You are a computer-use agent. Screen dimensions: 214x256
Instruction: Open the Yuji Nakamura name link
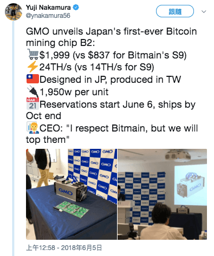[48, 8]
